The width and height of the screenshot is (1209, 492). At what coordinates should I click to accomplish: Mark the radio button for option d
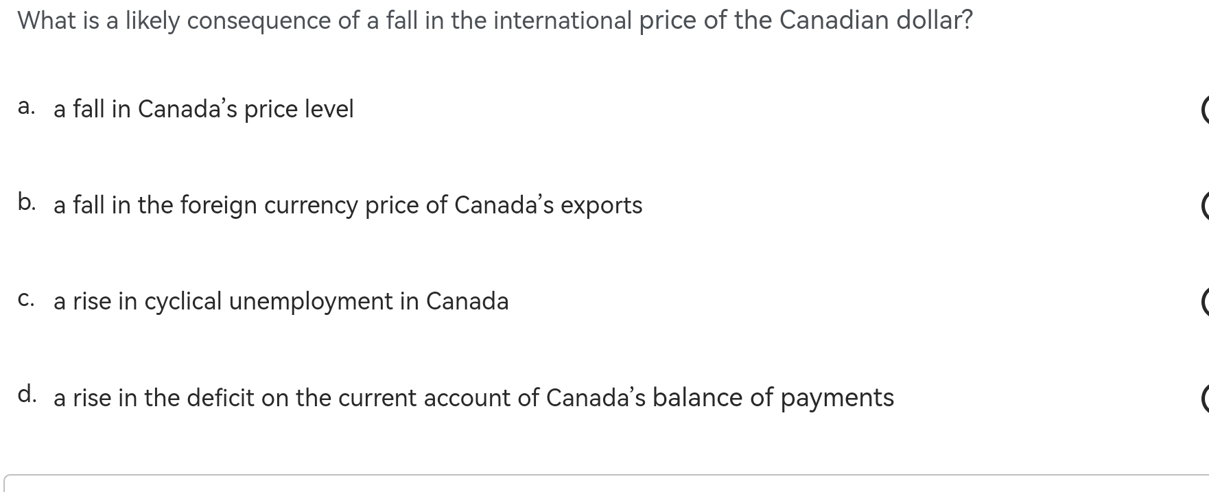point(1204,397)
